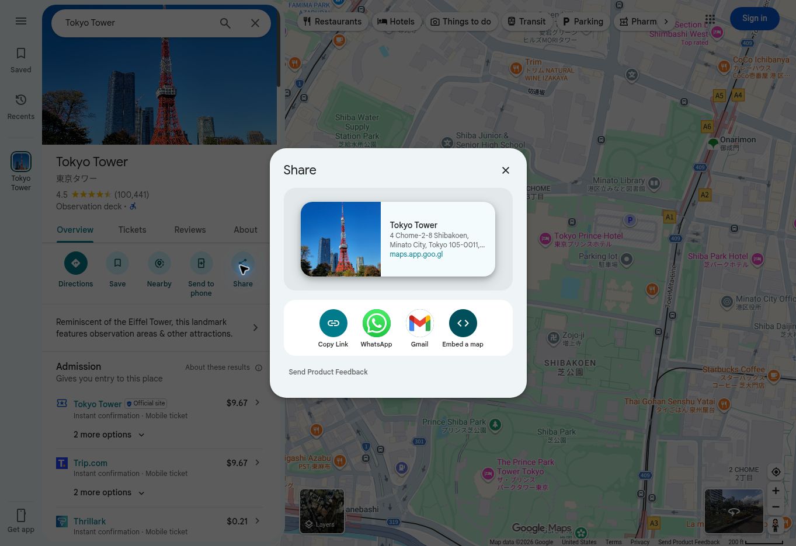Viewport: 796px width, 546px height.
Task: Open the Trip.com ticket link
Action: (91, 463)
